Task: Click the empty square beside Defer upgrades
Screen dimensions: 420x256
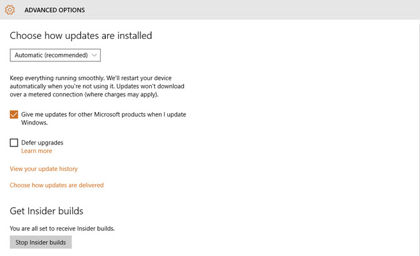Action: coord(14,143)
